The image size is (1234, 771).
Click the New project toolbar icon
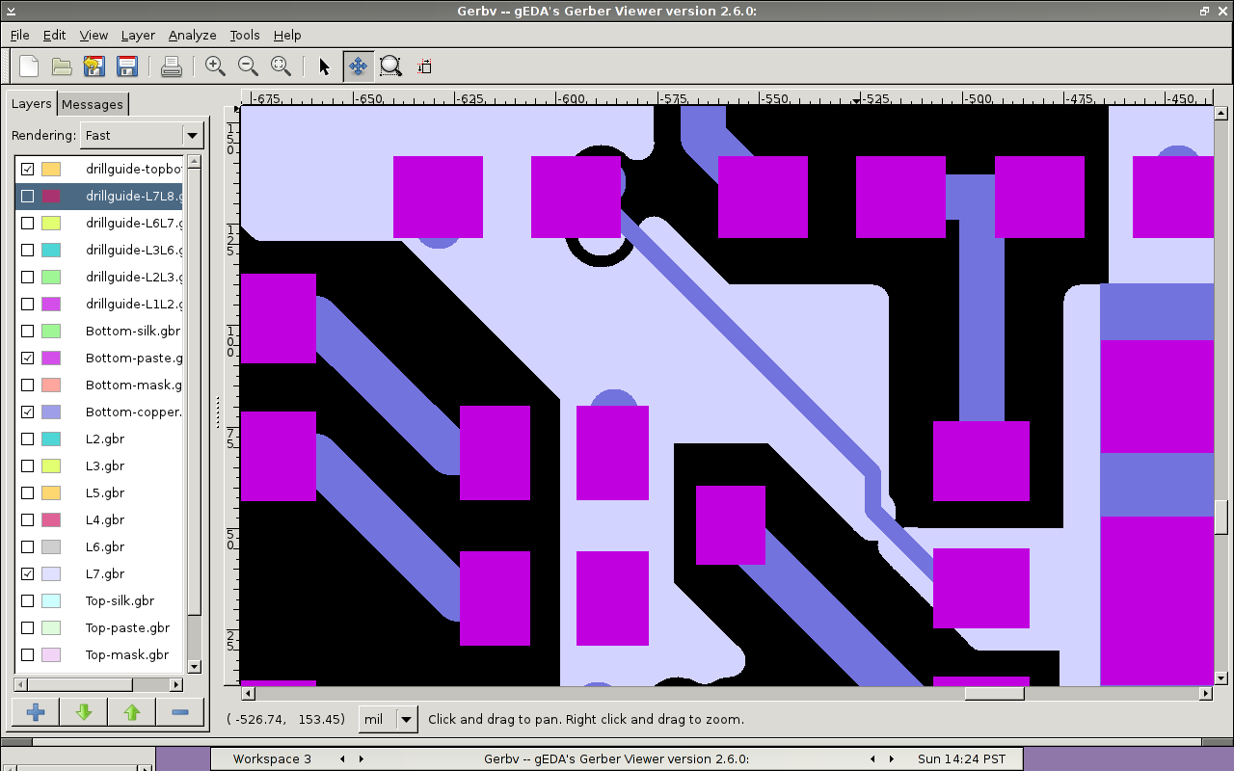point(29,66)
